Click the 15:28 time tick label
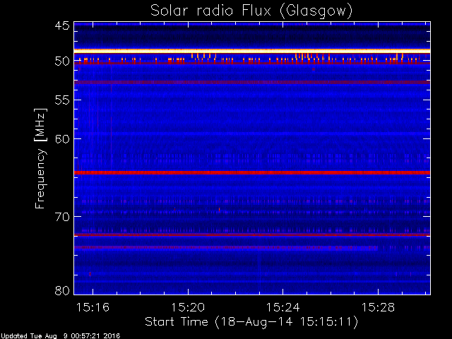The height and width of the screenshot is (339, 452). [x=378, y=307]
